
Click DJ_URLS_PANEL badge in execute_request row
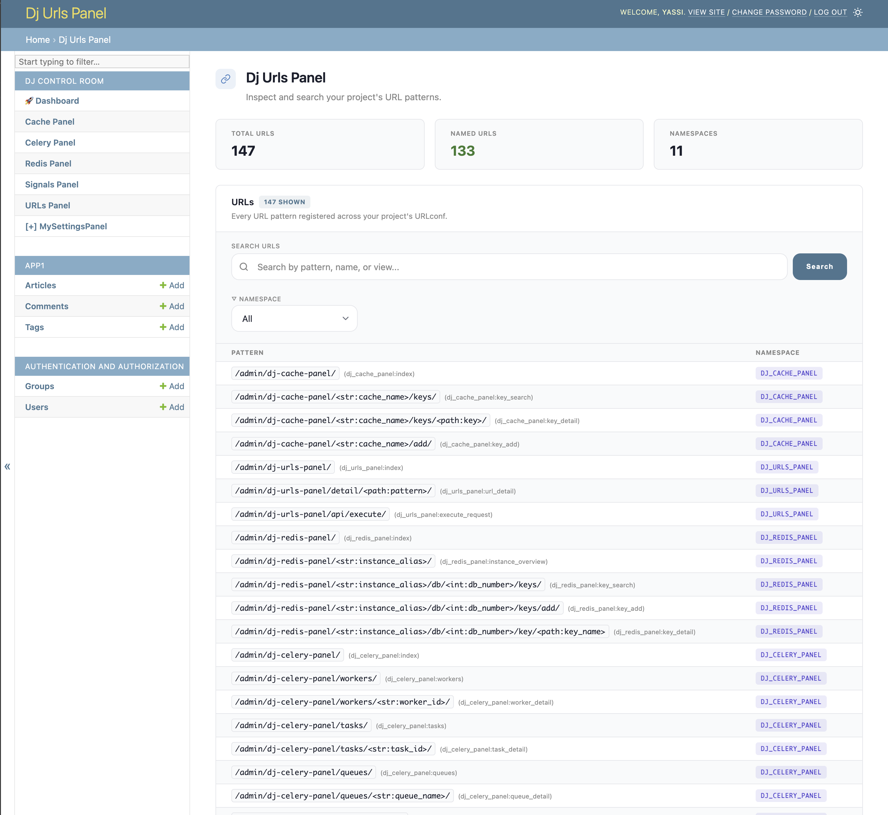tap(786, 514)
